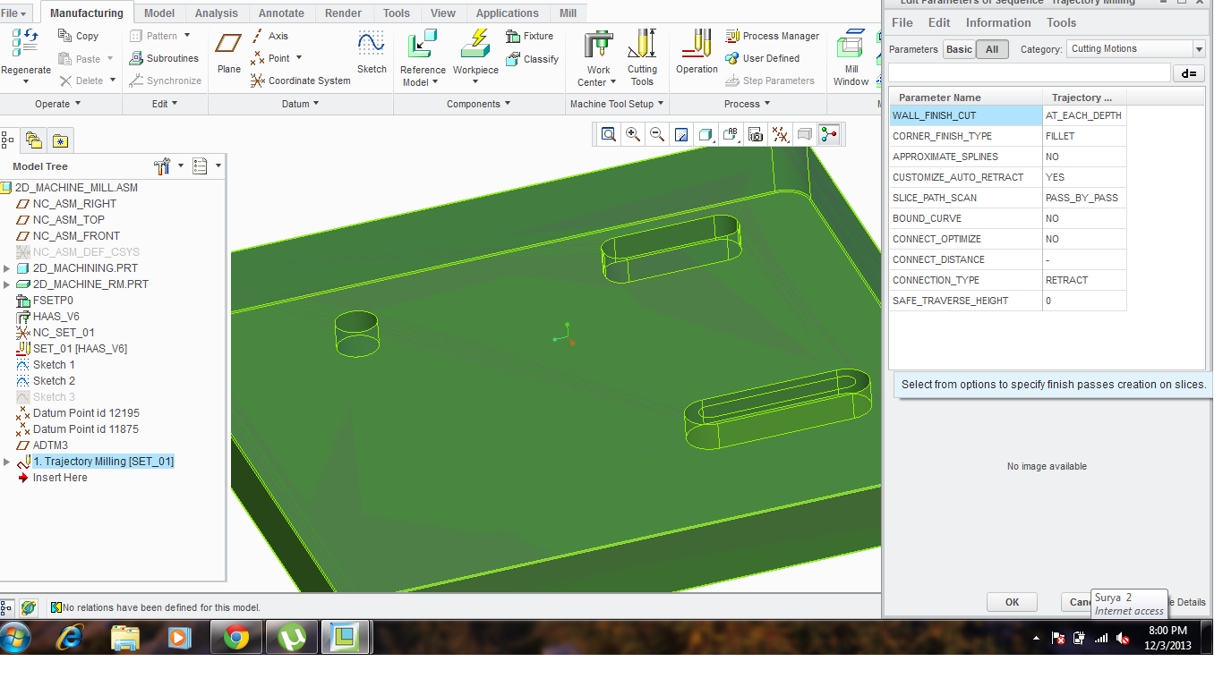Select the Coordinate System tool
This screenshot has height=687, width=1223.
tap(301, 81)
